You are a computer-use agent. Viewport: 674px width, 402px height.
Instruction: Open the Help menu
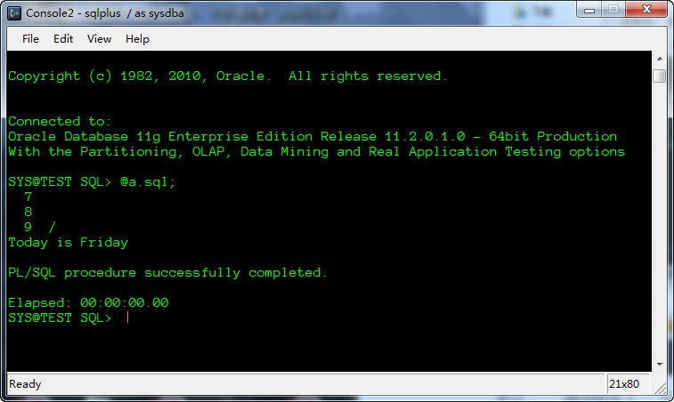(137, 39)
